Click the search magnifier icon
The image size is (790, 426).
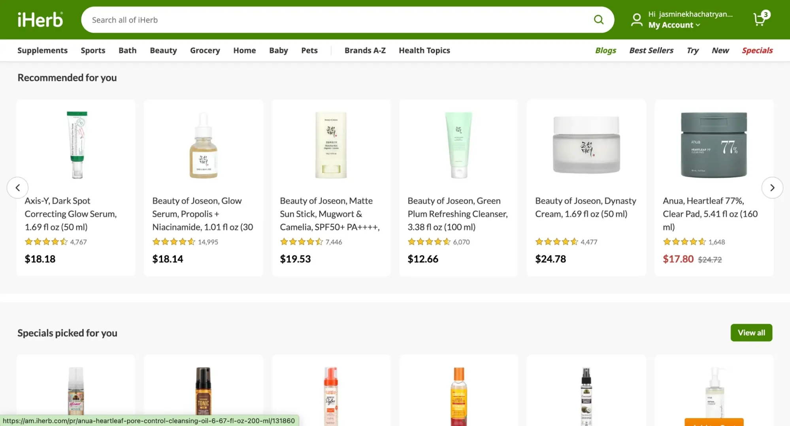pos(599,20)
